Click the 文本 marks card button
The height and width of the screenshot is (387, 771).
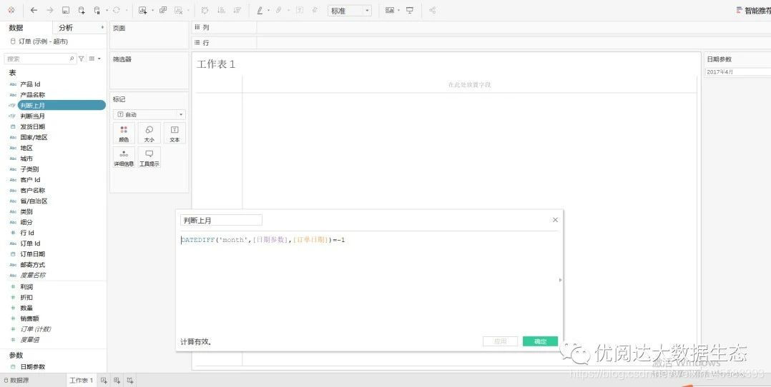point(175,133)
